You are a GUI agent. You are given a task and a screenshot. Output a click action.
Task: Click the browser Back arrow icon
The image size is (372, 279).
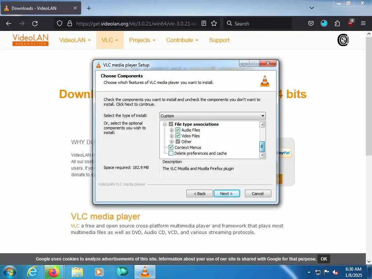9,24
